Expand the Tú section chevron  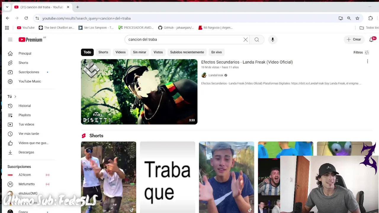click(x=15, y=96)
